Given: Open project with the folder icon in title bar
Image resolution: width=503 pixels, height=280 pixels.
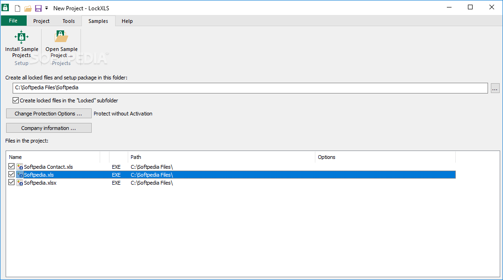Looking at the screenshot, I should click(x=28, y=8).
